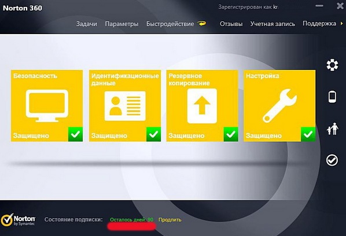Click the monitor icon in Безопасность tile

tap(47, 106)
